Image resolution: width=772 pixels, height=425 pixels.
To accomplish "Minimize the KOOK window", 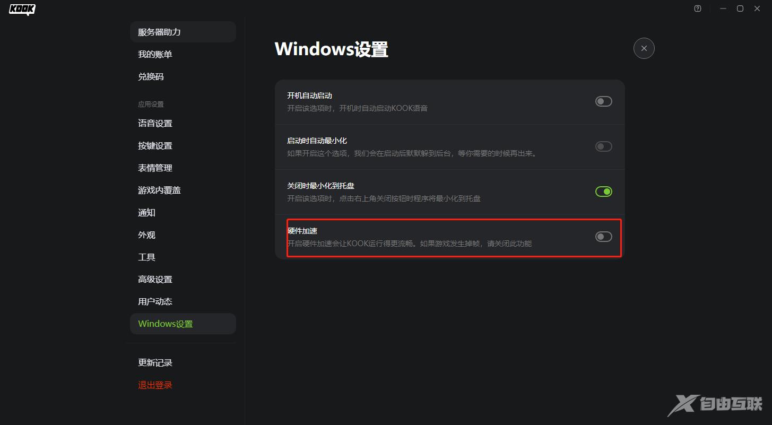I will [723, 8].
